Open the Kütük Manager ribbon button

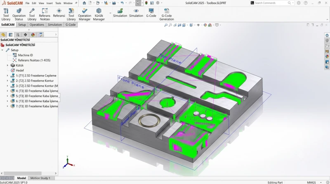99,14
